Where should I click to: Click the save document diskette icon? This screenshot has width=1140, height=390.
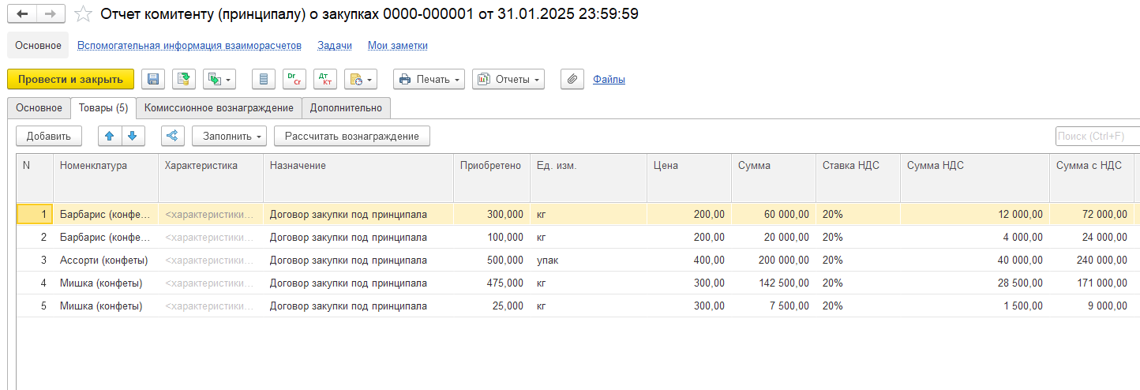tap(153, 79)
